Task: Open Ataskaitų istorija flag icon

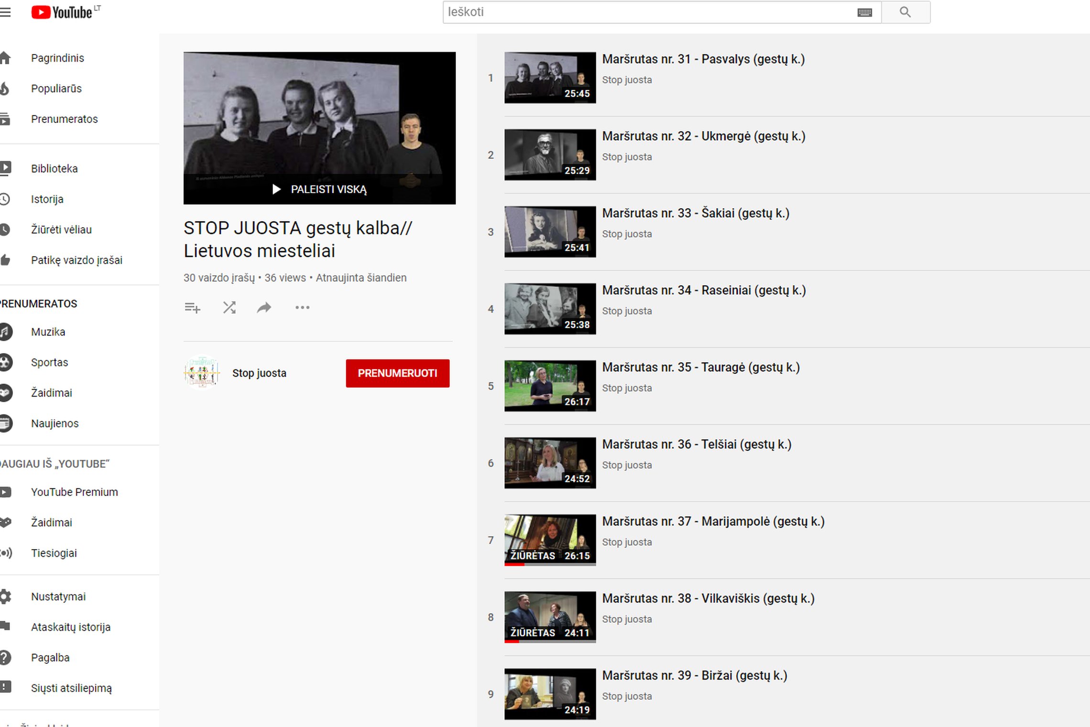Action: (x=5, y=627)
